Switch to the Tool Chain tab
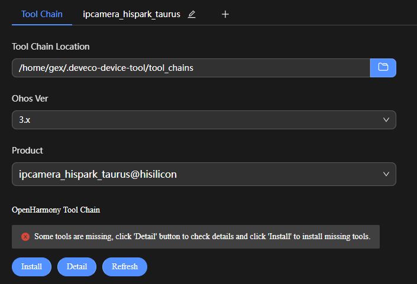417x284 pixels. pos(42,14)
